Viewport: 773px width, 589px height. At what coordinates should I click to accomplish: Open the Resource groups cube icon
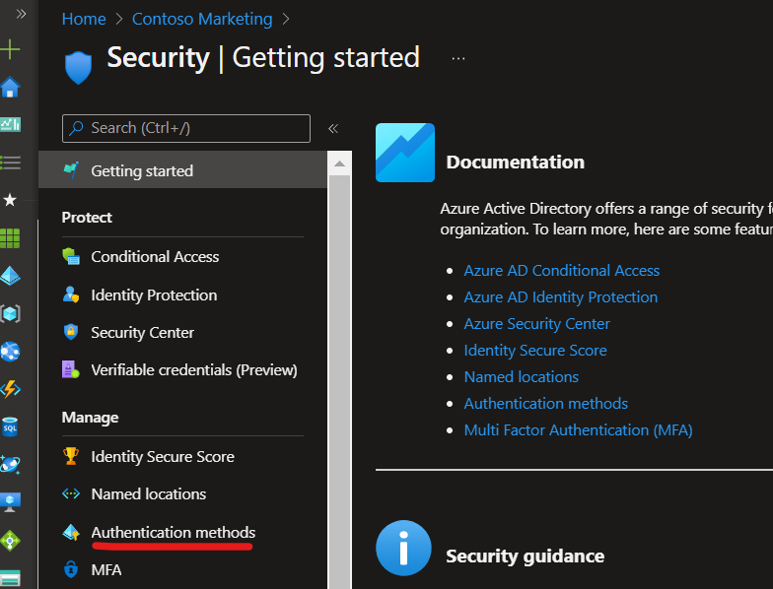click(10, 313)
